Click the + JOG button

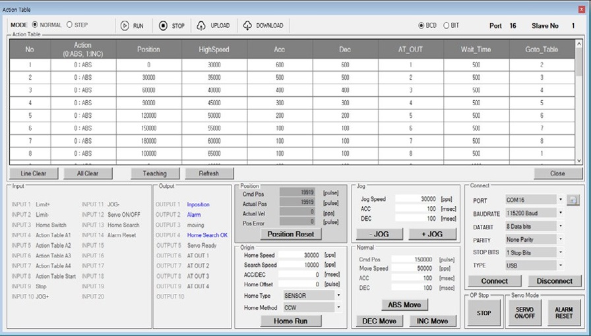432,235
